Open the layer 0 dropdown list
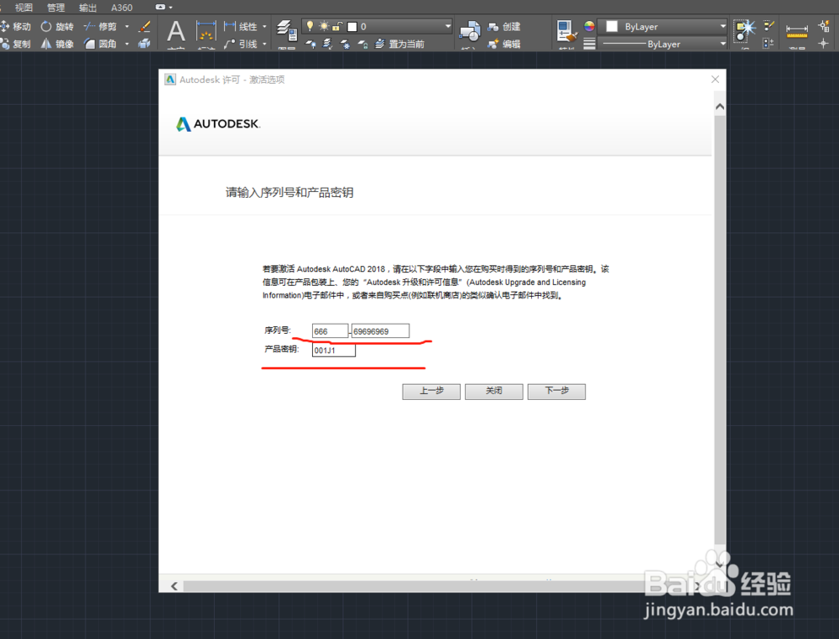 coord(448,26)
